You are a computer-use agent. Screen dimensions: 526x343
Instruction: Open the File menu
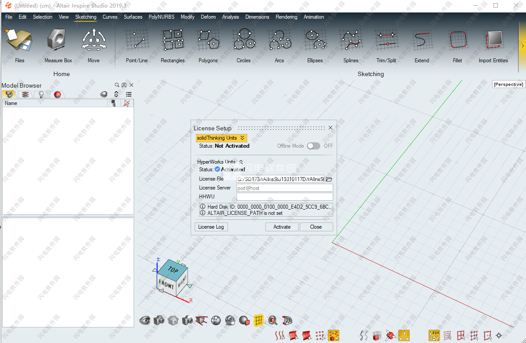pos(9,17)
